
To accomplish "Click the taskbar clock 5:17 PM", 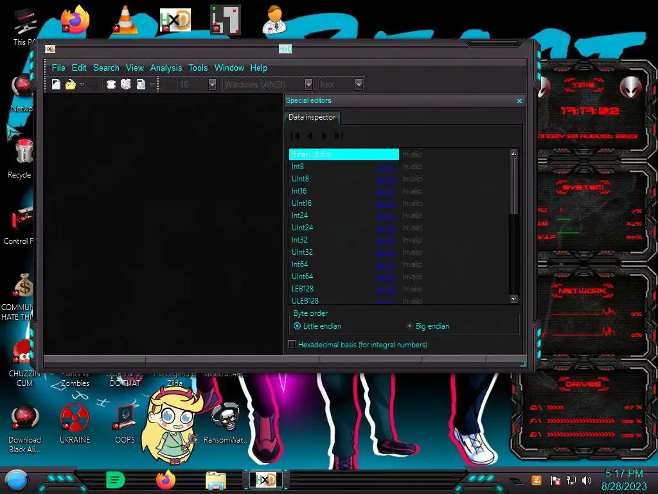I will pos(623,474).
